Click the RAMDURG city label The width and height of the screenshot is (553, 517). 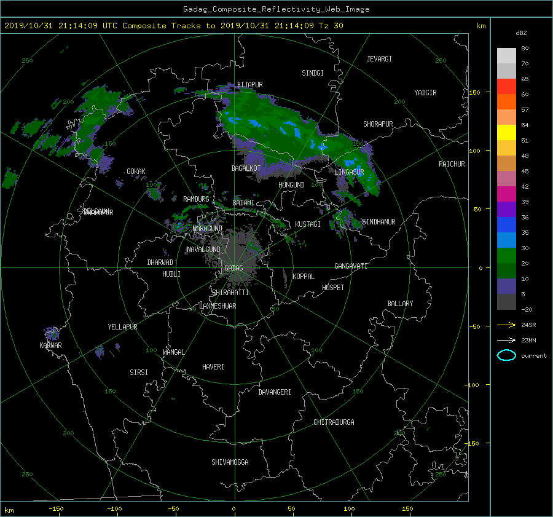pos(196,199)
